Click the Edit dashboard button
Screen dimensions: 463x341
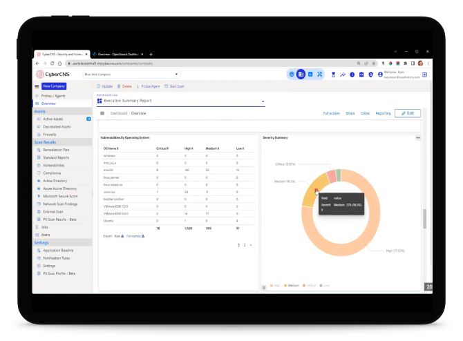pyautogui.click(x=407, y=113)
